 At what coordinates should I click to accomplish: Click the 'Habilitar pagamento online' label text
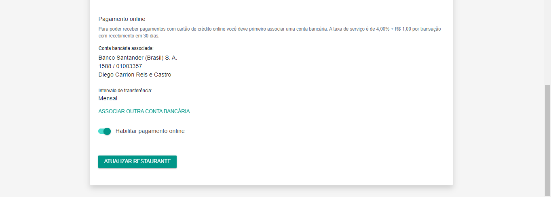150,131
